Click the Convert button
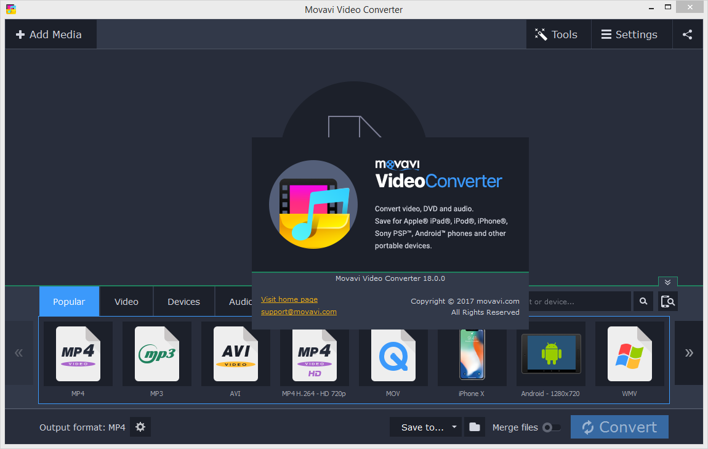 (x=619, y=427)
